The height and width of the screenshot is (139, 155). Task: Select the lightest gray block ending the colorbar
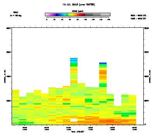pos(105,15)
